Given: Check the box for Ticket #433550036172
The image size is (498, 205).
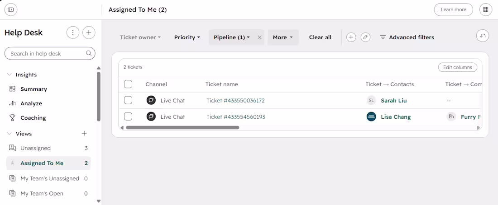Looking at the screenshot, I should [128, 100].
